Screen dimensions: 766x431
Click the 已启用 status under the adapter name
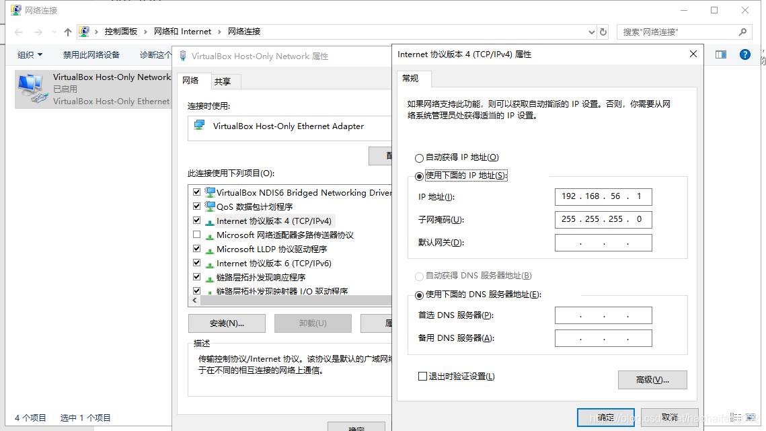coord(65,89)
